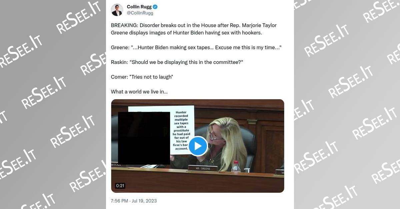400x209 pixels.
Task: Click the blue verified checkmark badge
Action: (155, 7)
